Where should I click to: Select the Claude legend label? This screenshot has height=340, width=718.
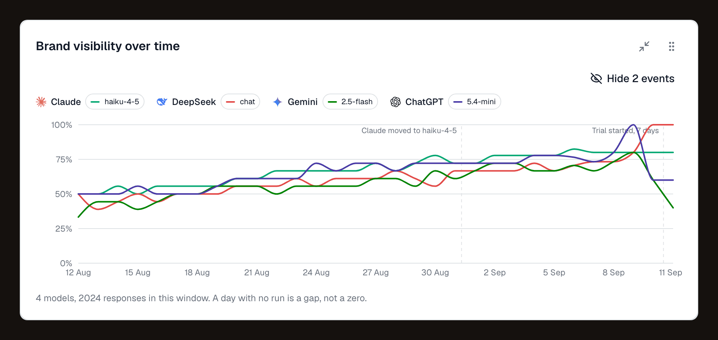pyautogui.click(x=66, y=102)
